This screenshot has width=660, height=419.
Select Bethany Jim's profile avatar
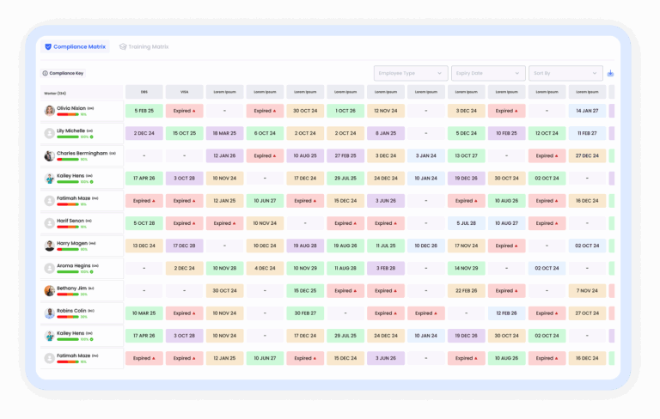pos(50,290)
